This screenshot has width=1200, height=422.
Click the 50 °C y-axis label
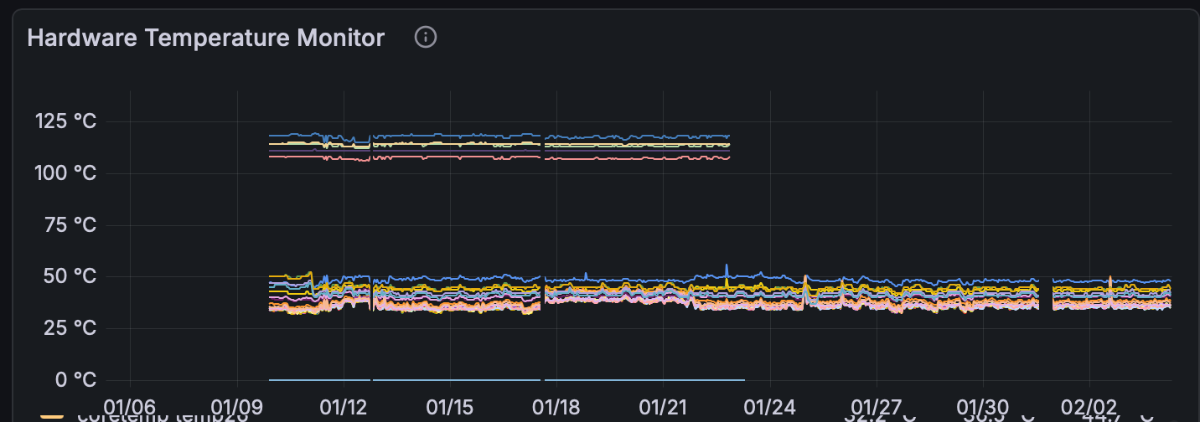[71, 276]
